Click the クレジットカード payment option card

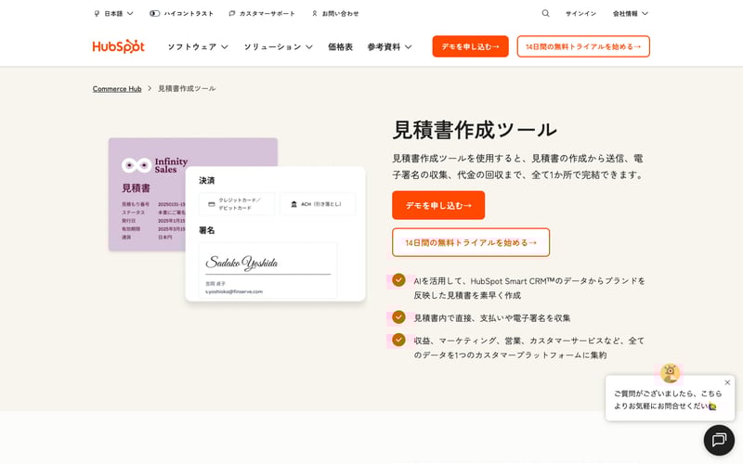237,204
